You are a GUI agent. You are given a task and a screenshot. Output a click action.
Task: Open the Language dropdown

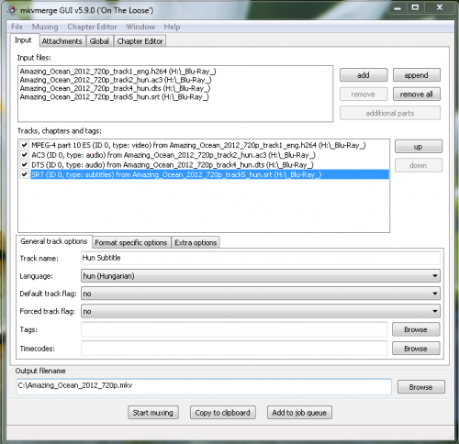261,276
